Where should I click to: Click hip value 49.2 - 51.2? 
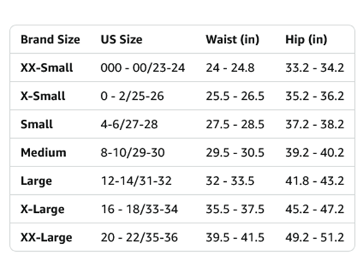[315, 237]
